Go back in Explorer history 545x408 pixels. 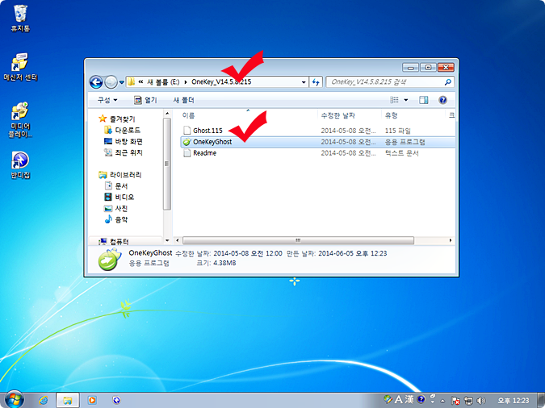(96, 82)
